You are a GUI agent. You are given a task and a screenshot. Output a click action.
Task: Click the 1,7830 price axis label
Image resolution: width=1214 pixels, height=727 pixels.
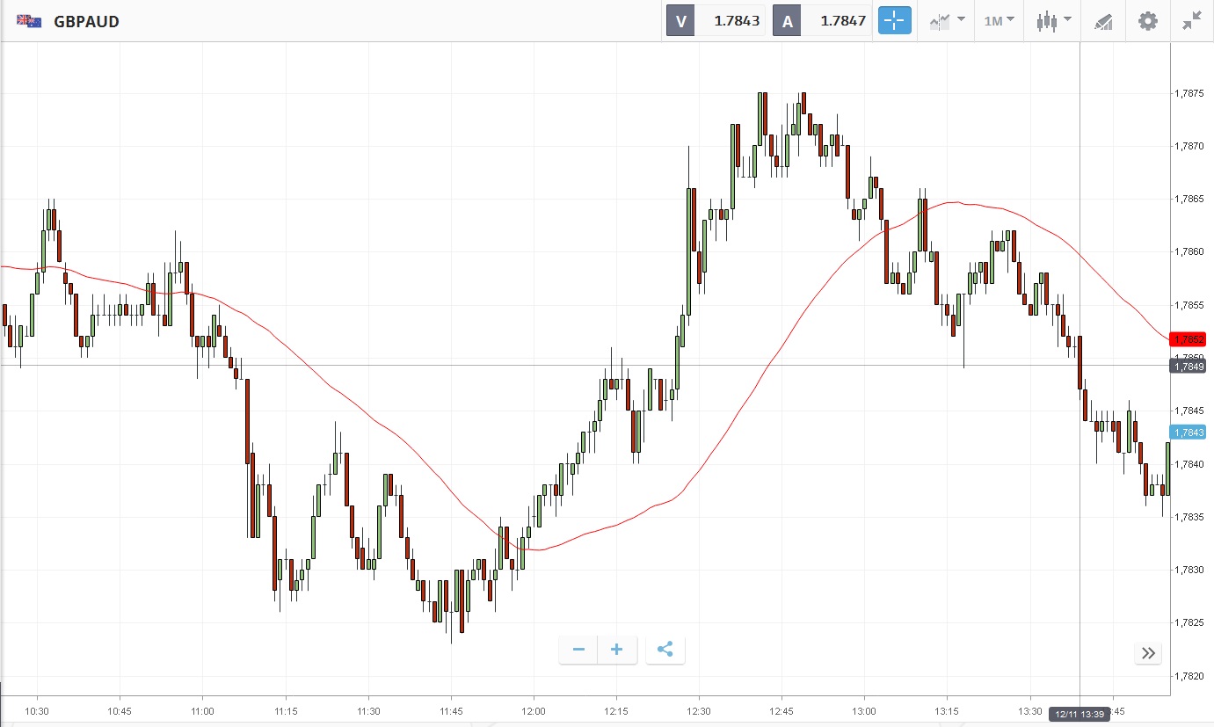tap(1189, 570)
